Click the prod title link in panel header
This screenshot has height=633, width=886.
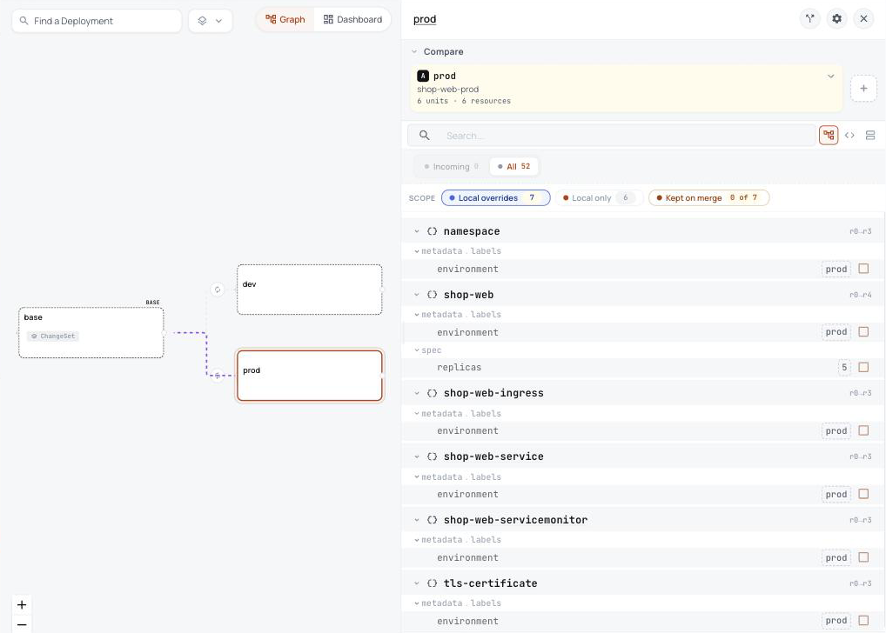tap(425, 19)
